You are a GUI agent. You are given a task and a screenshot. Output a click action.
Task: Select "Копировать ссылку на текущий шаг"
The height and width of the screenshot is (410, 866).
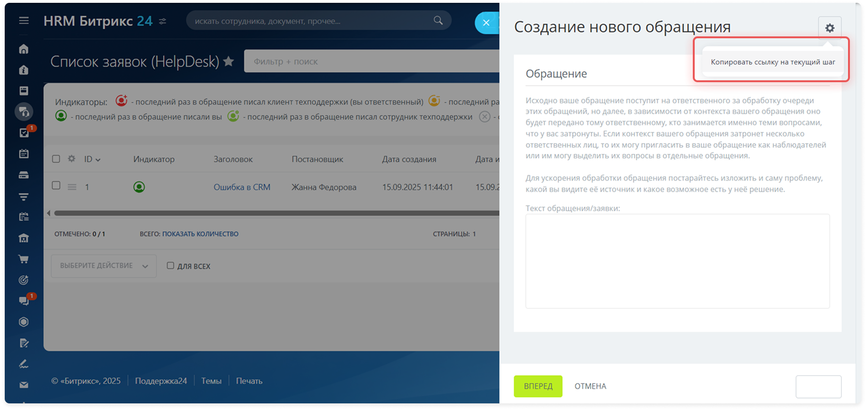[772, 62]
